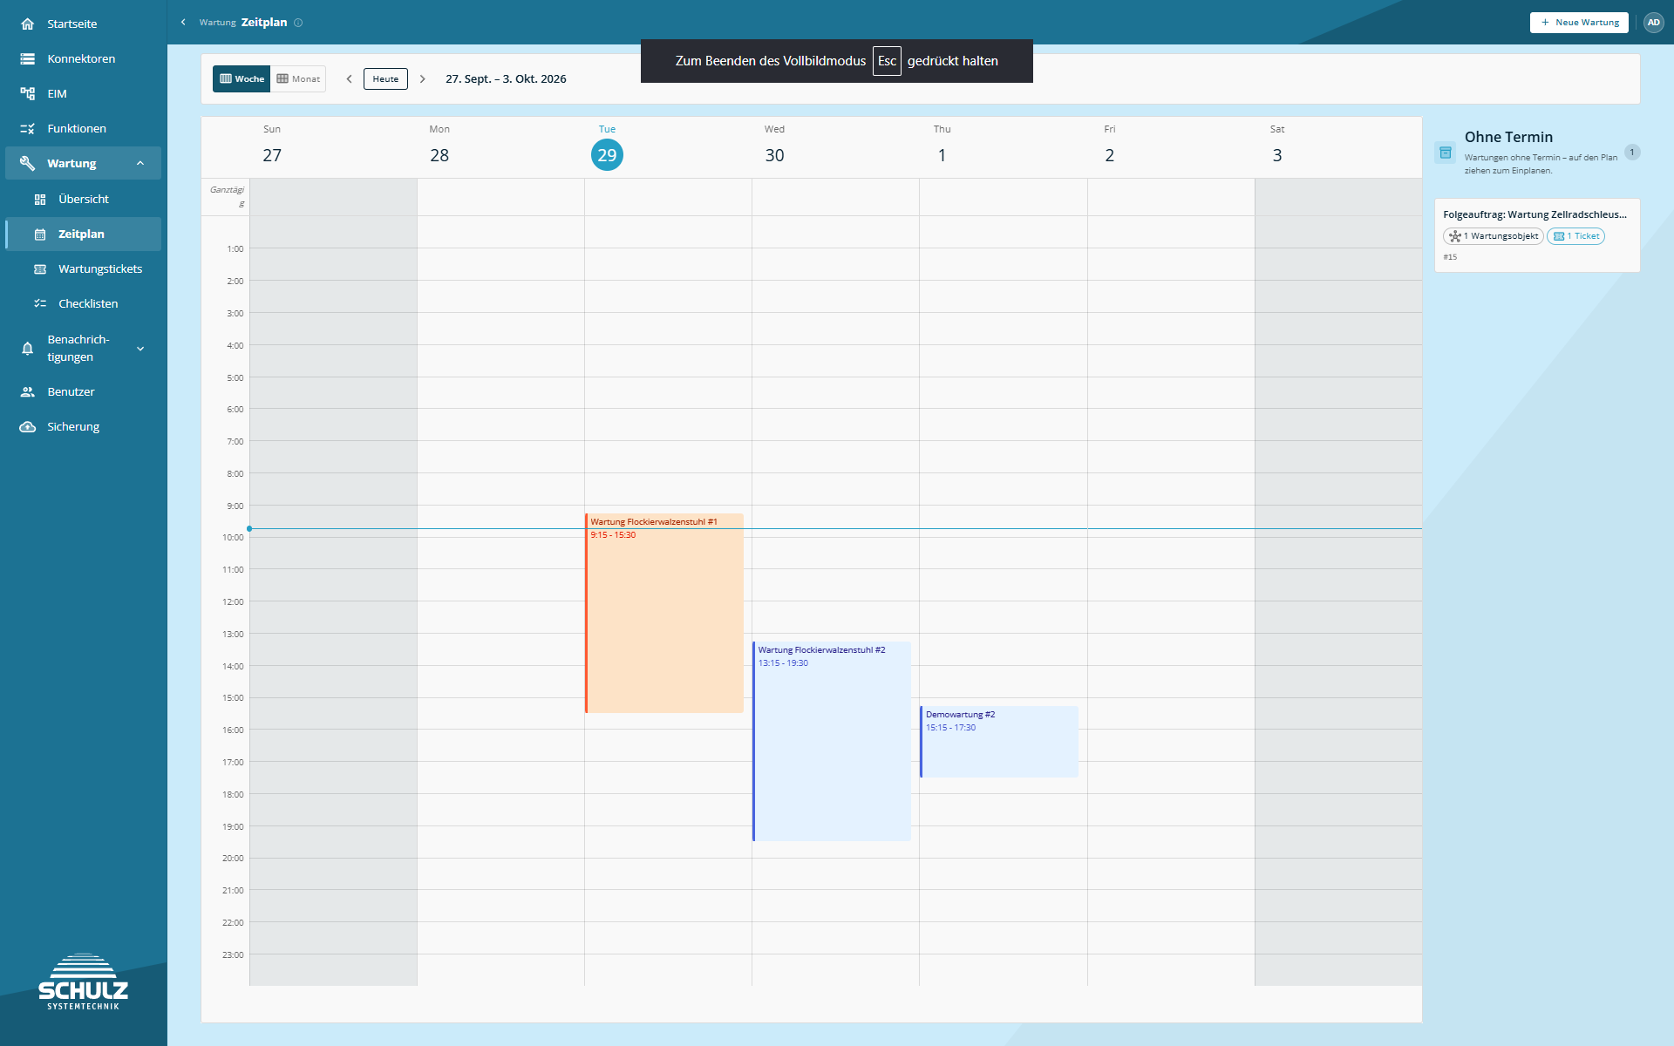Open Übersicht menu item
This screenshot has height=1046, width=1674.
(x=84, y=199)
